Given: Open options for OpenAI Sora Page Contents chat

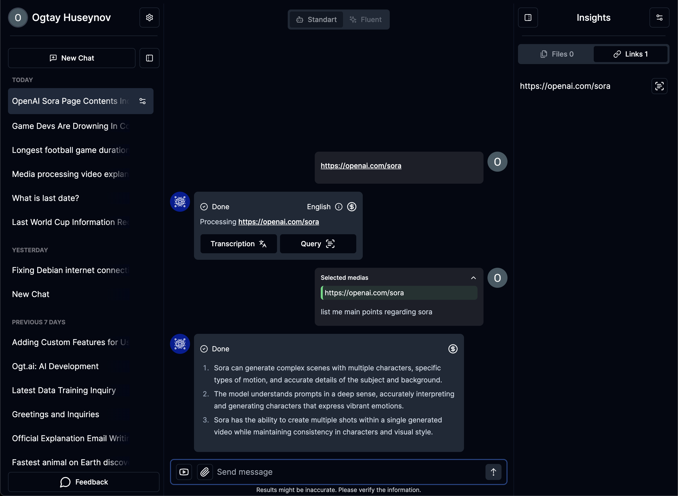Looking at the screenshot, I should [x=143, y=101].
